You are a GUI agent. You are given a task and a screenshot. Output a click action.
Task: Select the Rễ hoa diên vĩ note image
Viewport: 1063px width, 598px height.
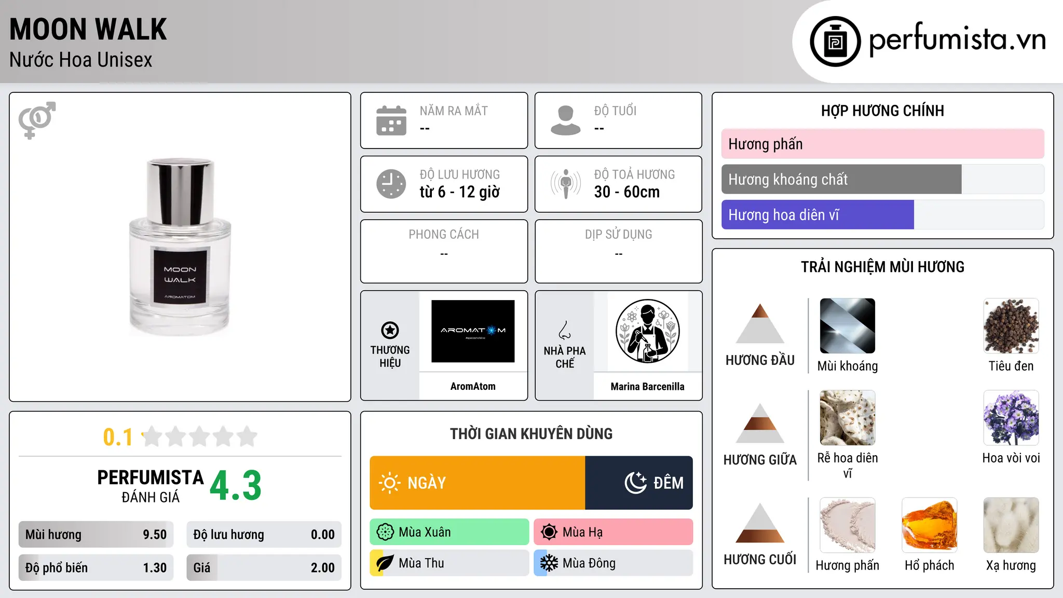tap(848, 418)
